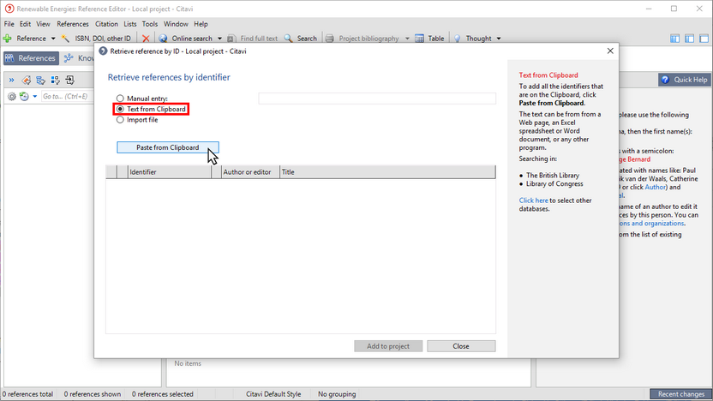This screenshot has height=401, width=713.
Task: Open the View menu
Action: tap(43, 24)
